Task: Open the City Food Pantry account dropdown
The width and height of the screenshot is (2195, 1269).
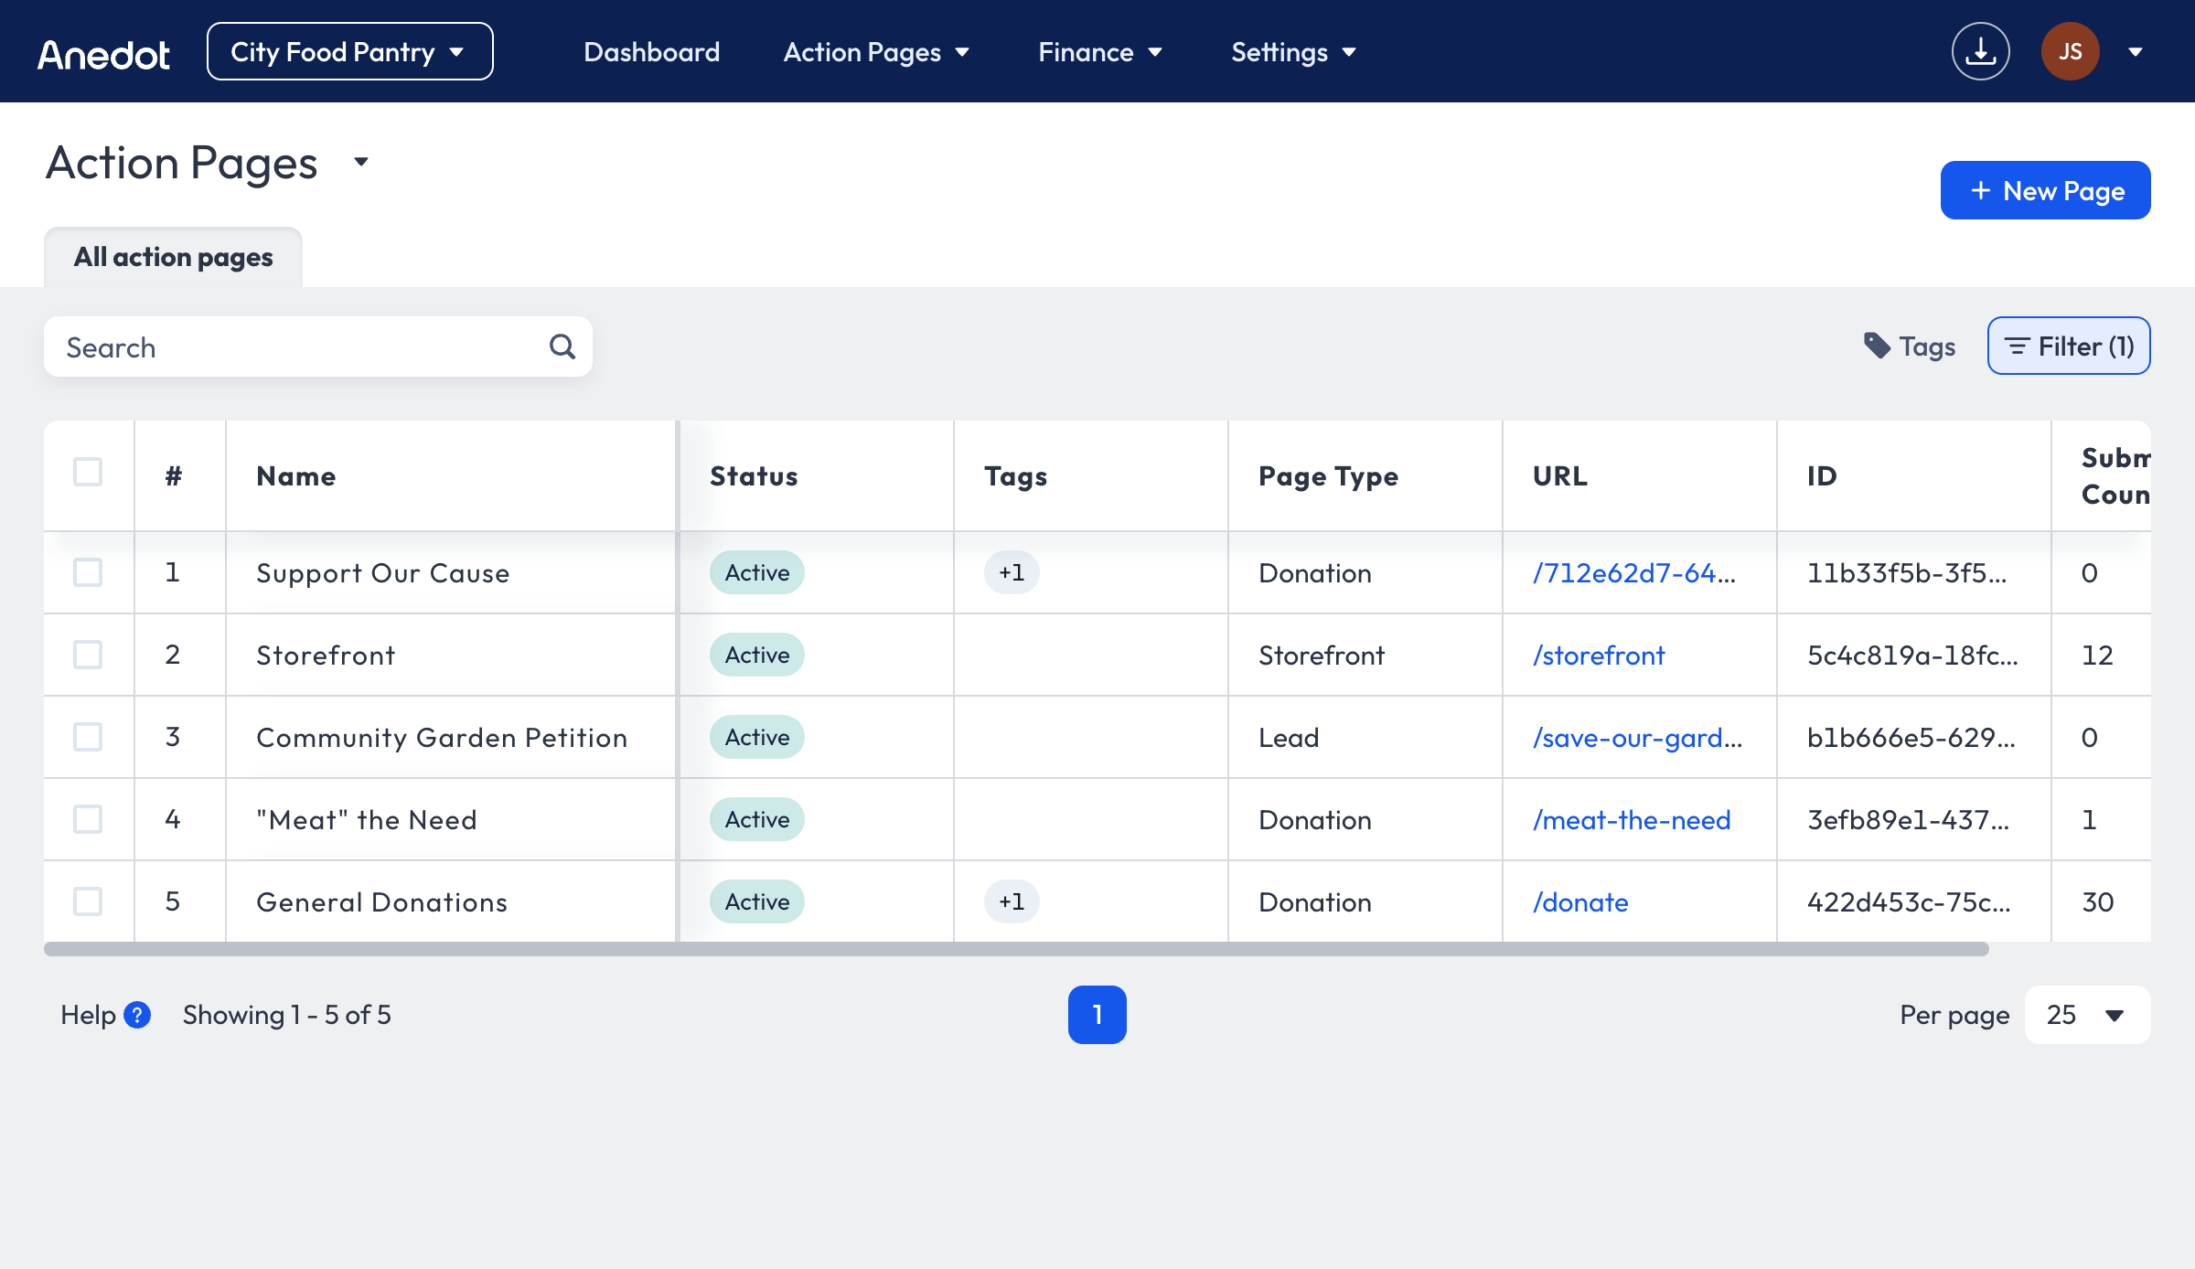Action: tap(349, 52)
